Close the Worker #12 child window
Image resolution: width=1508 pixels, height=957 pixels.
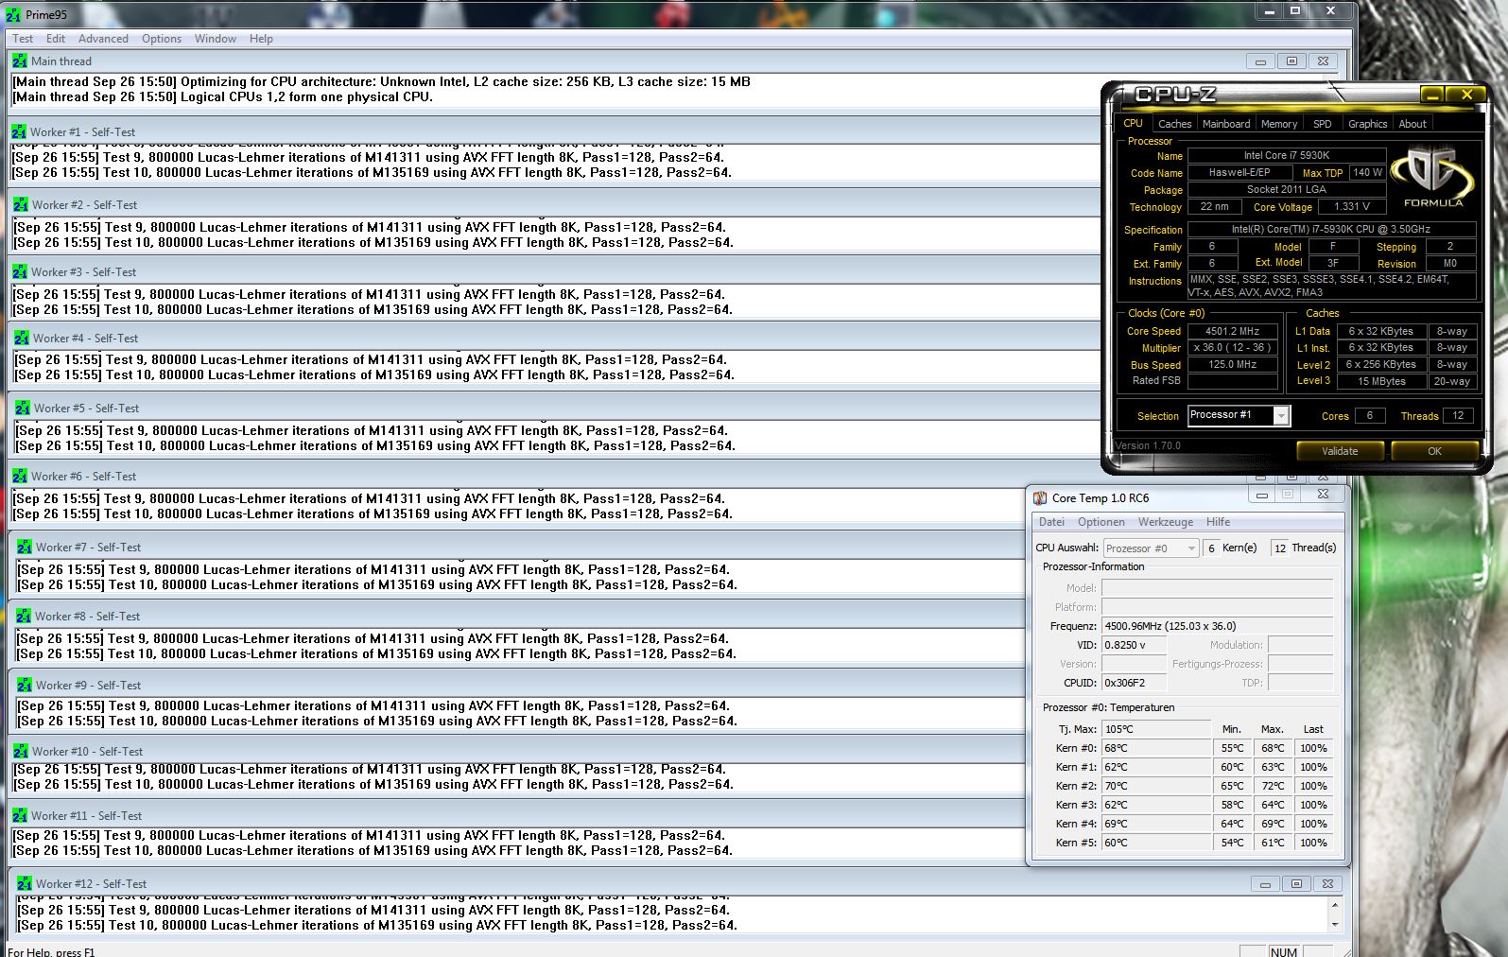(1327, 884)
